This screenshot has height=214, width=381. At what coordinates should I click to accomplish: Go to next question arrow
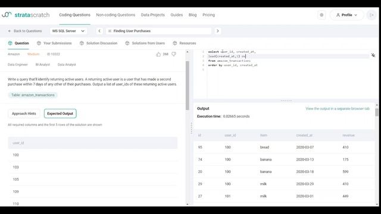pyautogui.click(x=218, y=31)
